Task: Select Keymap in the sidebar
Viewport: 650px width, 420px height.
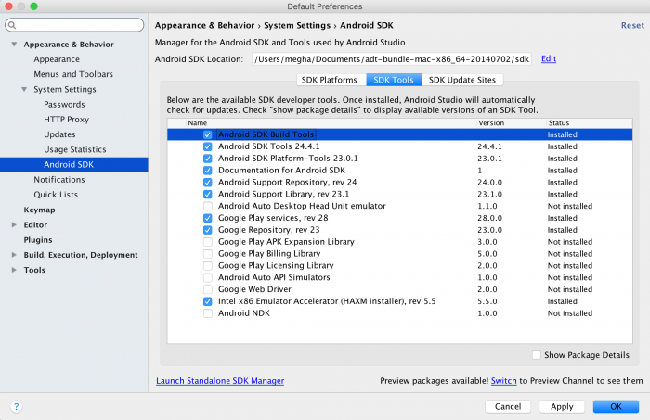Action: (39, 210)
